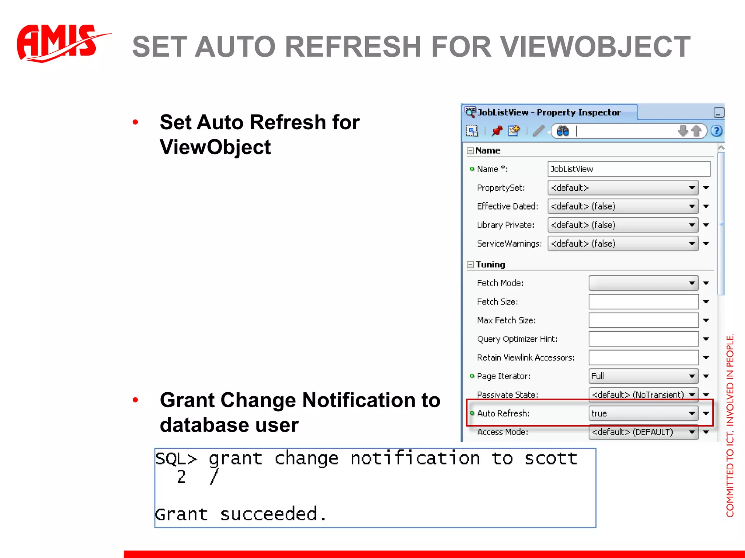Click the Page Iterator property label
745x558 pixels.
[x=503, y=376]
